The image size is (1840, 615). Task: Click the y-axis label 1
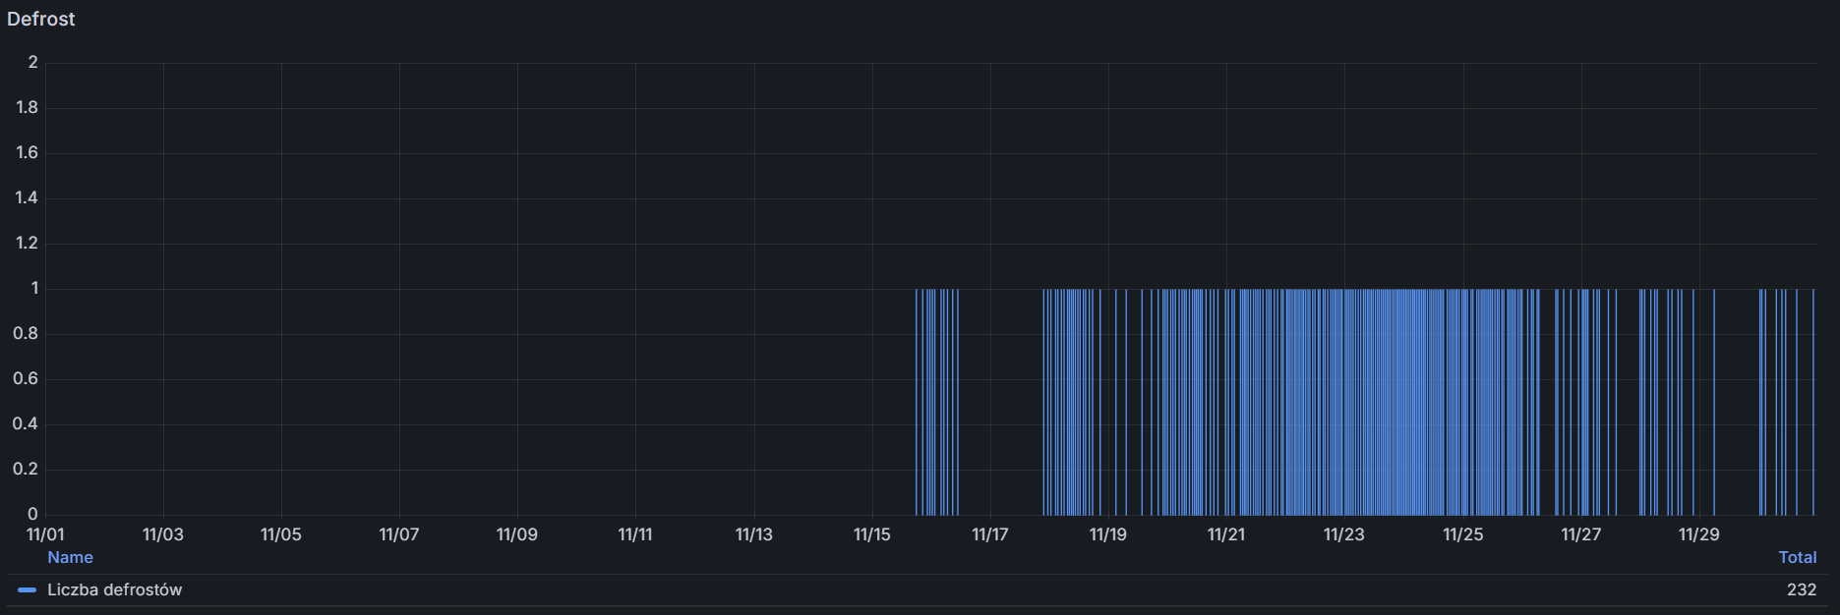pos(34,288)
